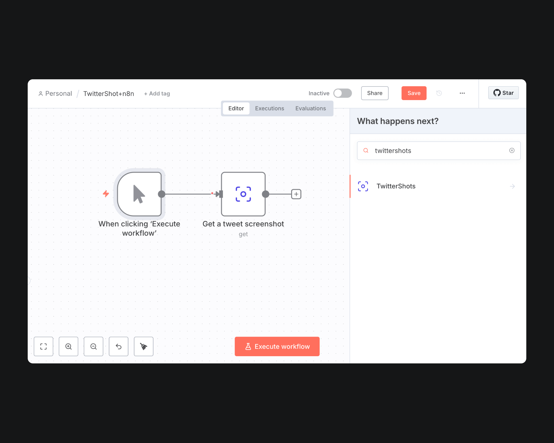The width and height of the screenshot is (554, 443).
Task: Click the fit-to-view canvas icon
Action: [43, 346]
